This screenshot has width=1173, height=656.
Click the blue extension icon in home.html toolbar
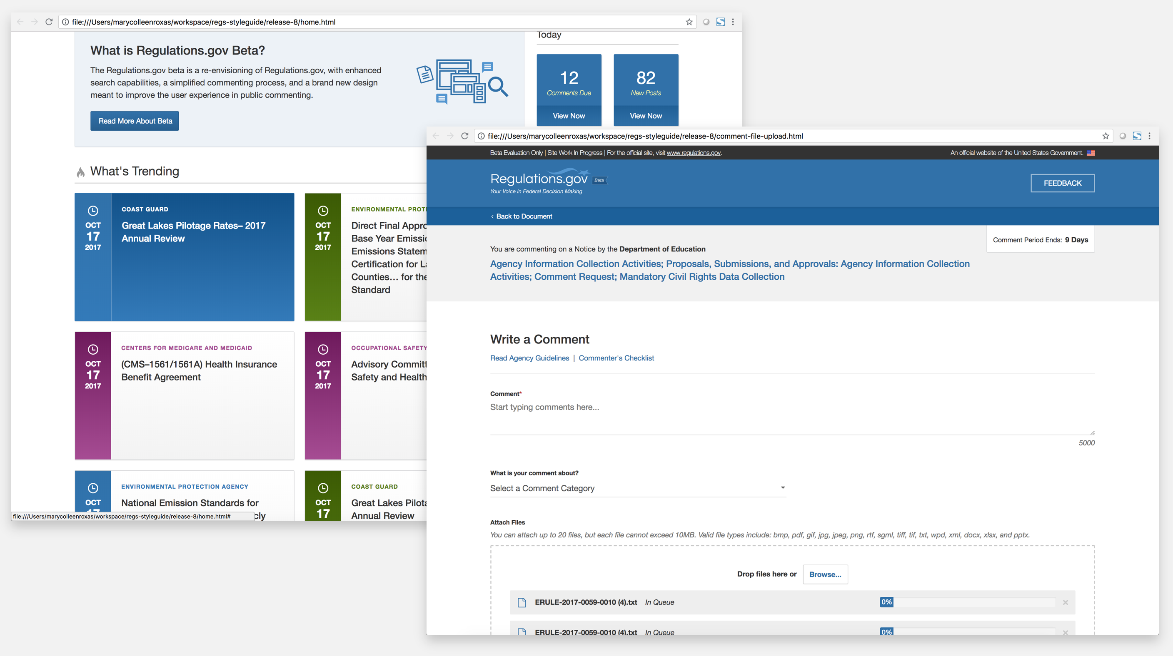tap(720, 22)
